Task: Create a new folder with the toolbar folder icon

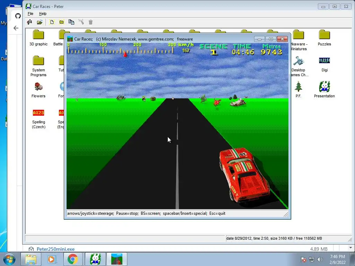Action: pyautogui.click(x=61, y=22)
